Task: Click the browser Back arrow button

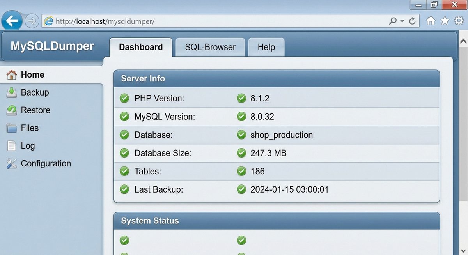Action: point(12,21)
